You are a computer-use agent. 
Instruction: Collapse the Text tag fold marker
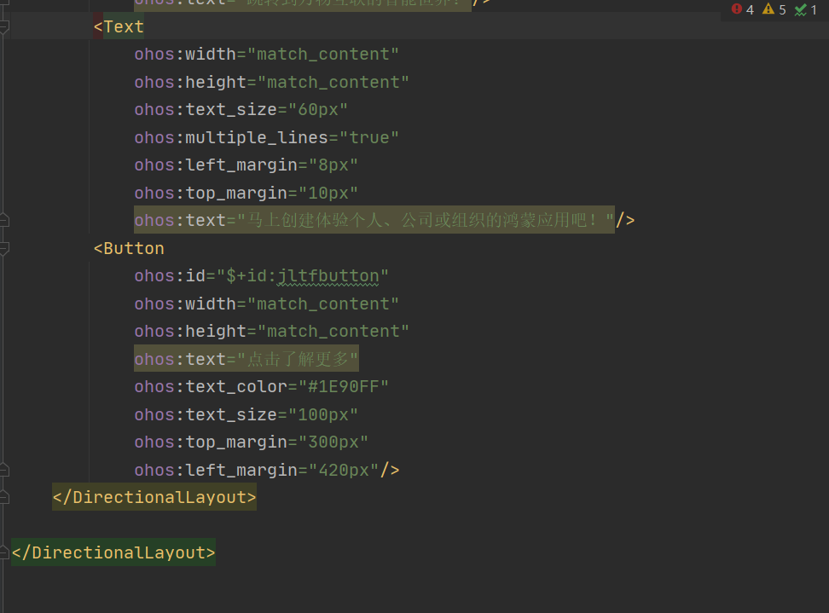point(4,27)
